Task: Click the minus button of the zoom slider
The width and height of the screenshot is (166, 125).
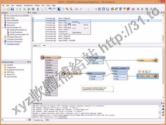Action: pos(81,9)
